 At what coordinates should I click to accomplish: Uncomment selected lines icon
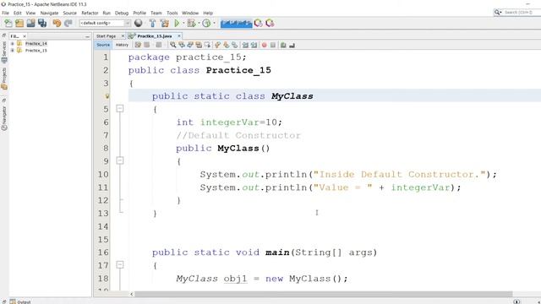(292, 45)
